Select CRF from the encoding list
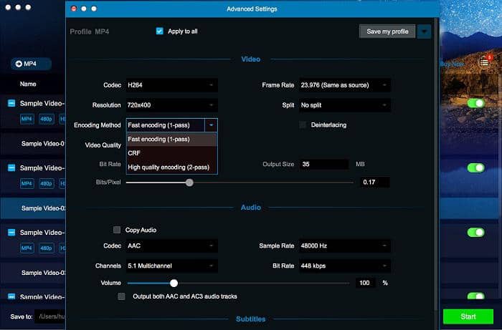The height and width of the screenshot is (330, 502). coord(134,153)
